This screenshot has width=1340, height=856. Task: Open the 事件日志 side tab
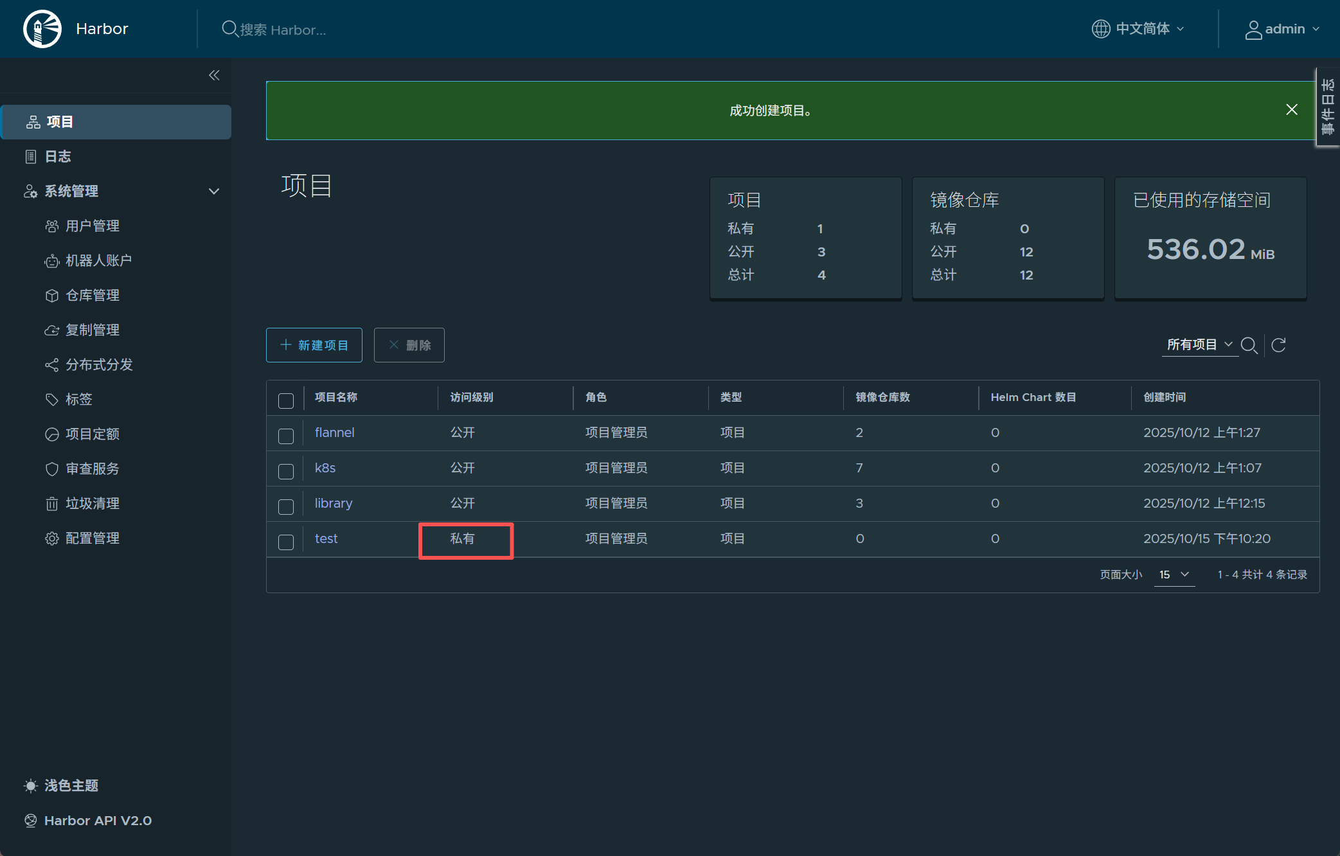point(1328,107)
